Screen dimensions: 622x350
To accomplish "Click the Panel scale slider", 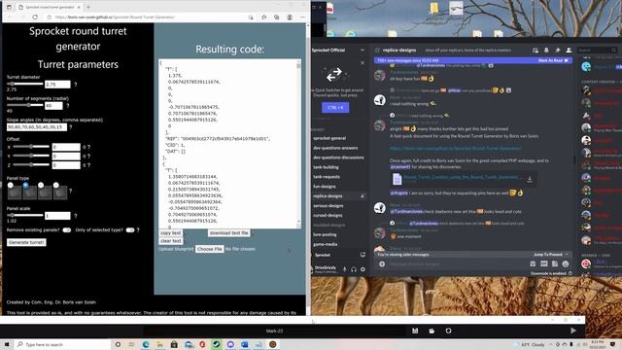I will (x=24, y=215).
